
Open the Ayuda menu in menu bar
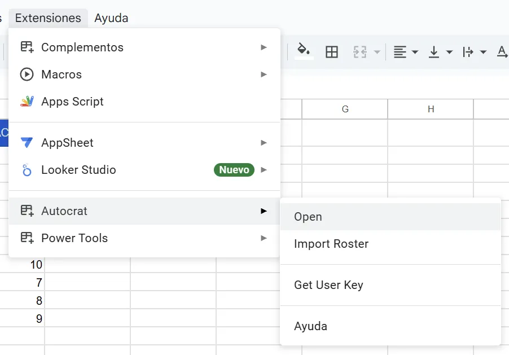(111, 18)
